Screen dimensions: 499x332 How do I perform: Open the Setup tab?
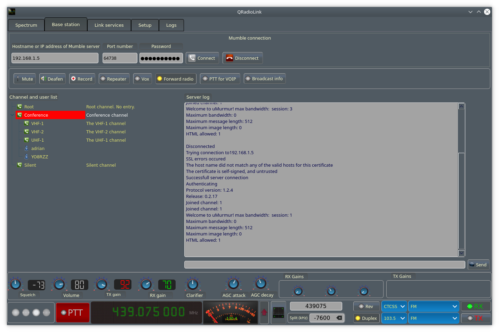tap(145, 25)
